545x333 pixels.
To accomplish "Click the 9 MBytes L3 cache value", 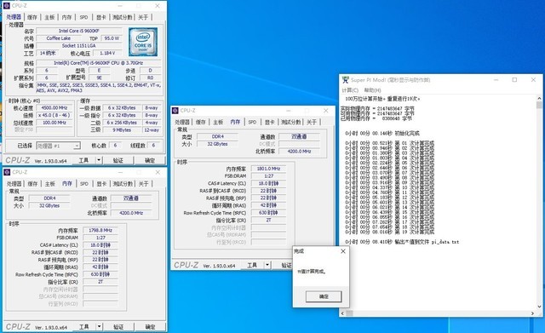I will [122, 129].
